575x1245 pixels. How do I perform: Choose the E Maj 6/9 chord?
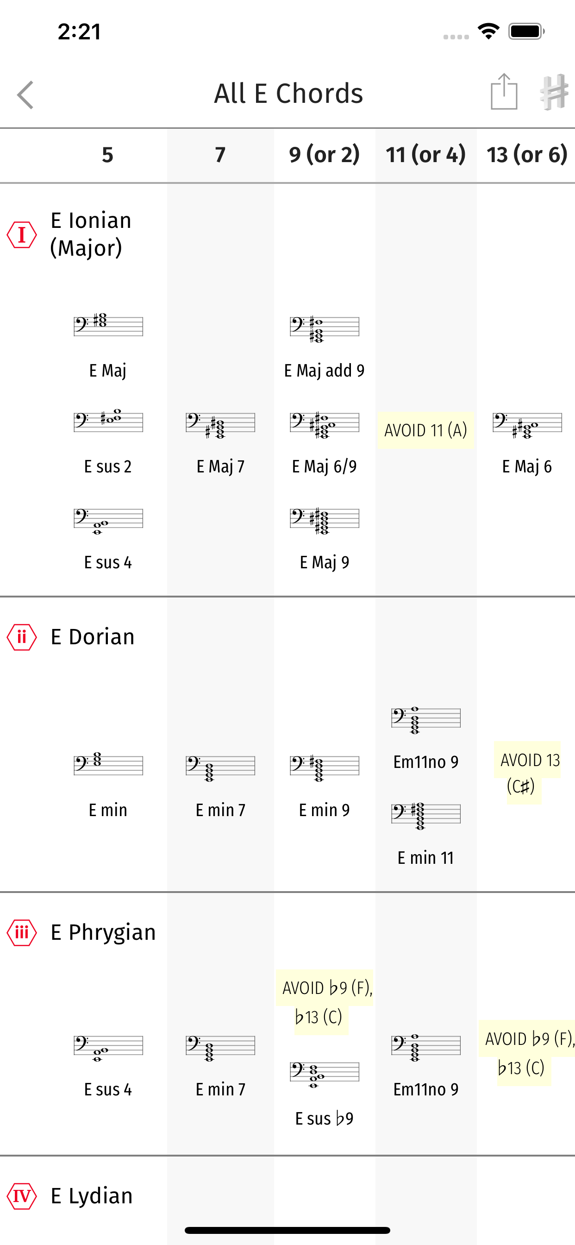coord(325,444)
